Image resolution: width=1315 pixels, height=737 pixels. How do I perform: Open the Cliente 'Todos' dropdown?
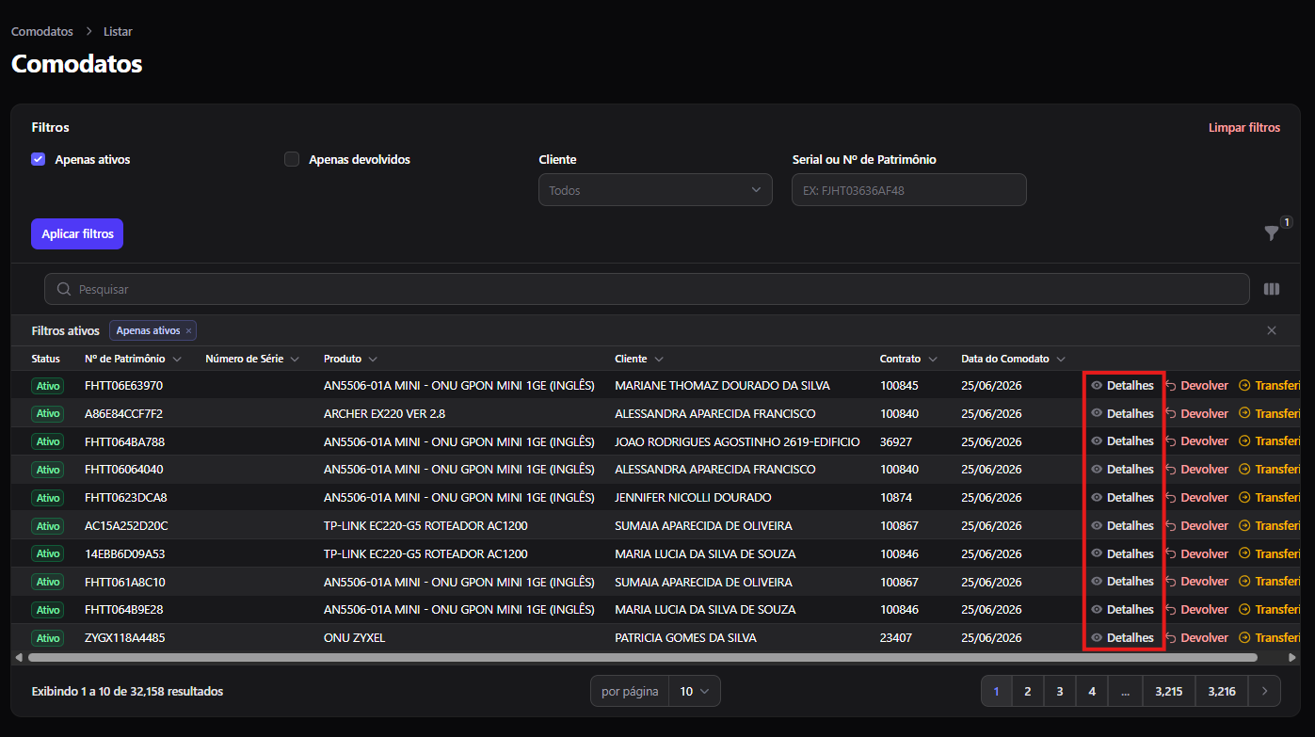pos(655,190)
